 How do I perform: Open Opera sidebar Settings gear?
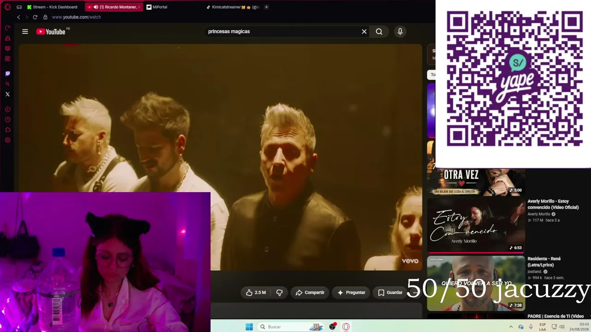[x=7, y=140]
